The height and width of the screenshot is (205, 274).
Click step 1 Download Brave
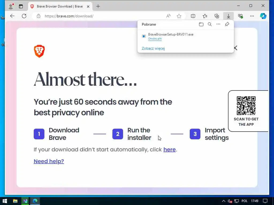pyautogui.click(x=56, y=134)
